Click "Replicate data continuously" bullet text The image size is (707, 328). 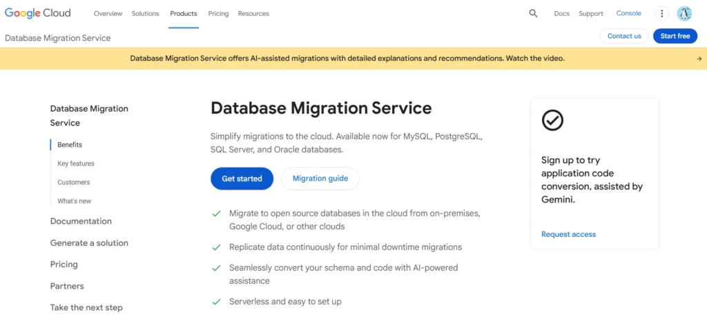345,247
